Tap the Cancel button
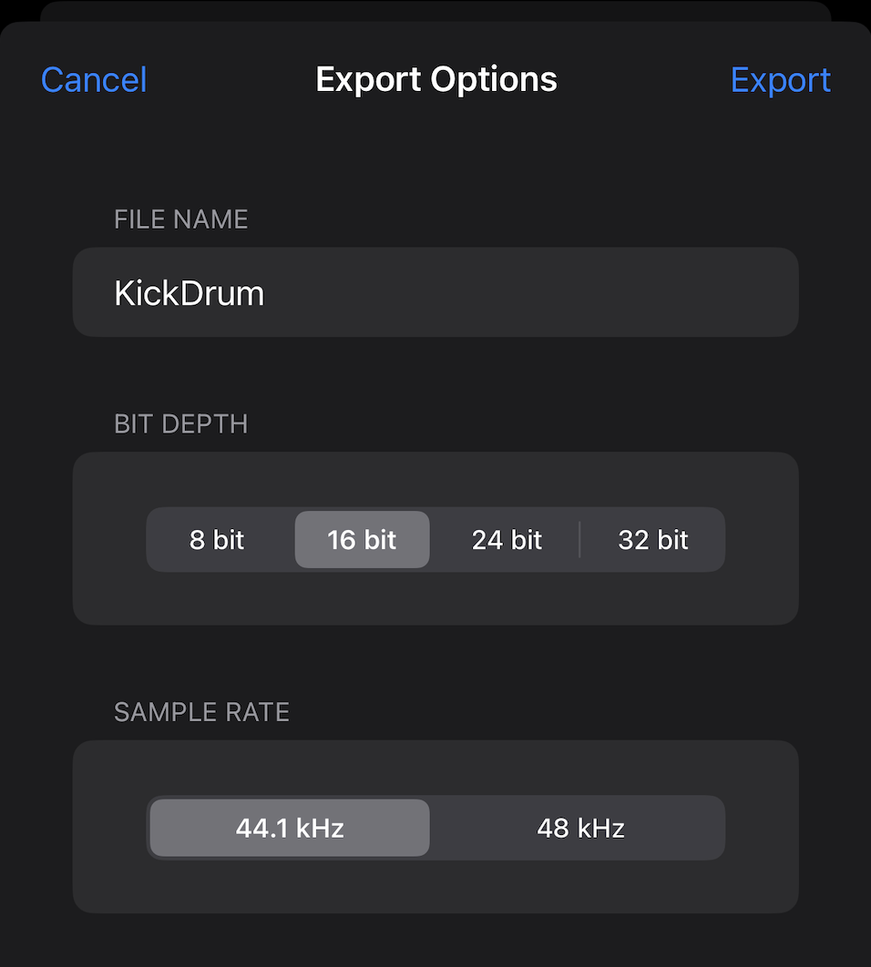Screen dimensions: 871x967 pyautogui.click(x=94, y=80)
